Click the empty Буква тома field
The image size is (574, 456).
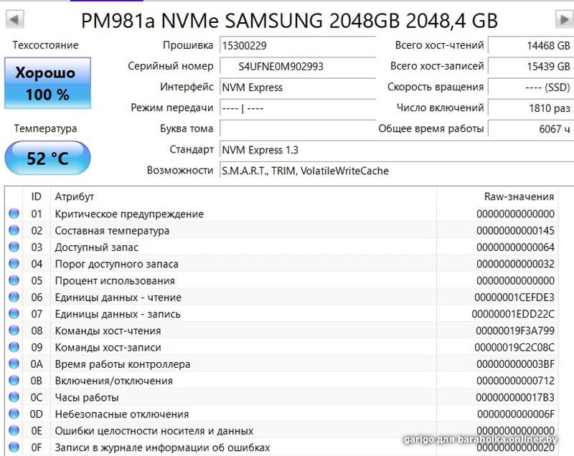point(298,129)
